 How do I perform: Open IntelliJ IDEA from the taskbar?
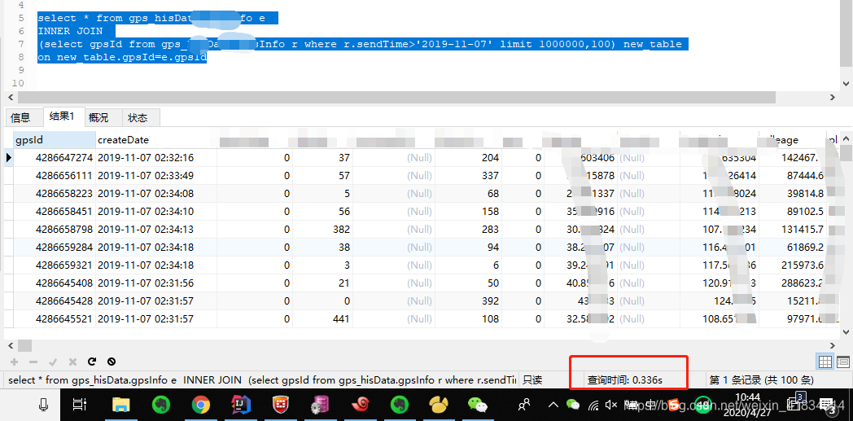point(240,404)
